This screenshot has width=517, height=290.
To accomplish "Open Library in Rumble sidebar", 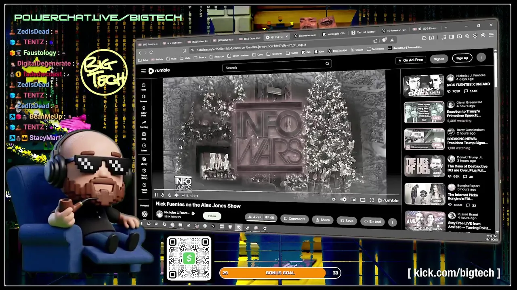I will 144,161.
